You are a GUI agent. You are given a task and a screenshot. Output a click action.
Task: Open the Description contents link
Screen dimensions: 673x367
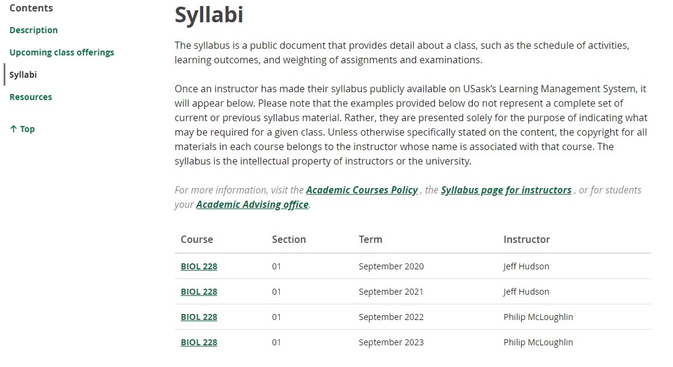pos(34,30)
